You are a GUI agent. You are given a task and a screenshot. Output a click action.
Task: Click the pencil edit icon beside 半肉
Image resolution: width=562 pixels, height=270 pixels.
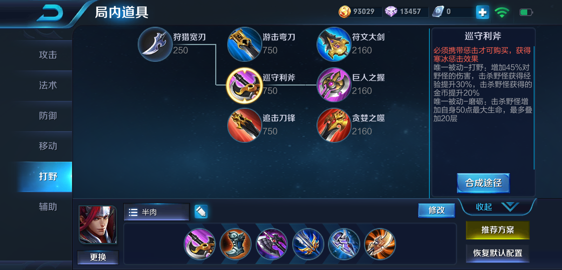[201, 212]
